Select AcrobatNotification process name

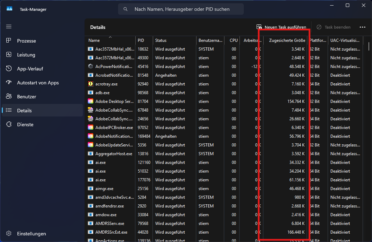(x=114, y=75)
